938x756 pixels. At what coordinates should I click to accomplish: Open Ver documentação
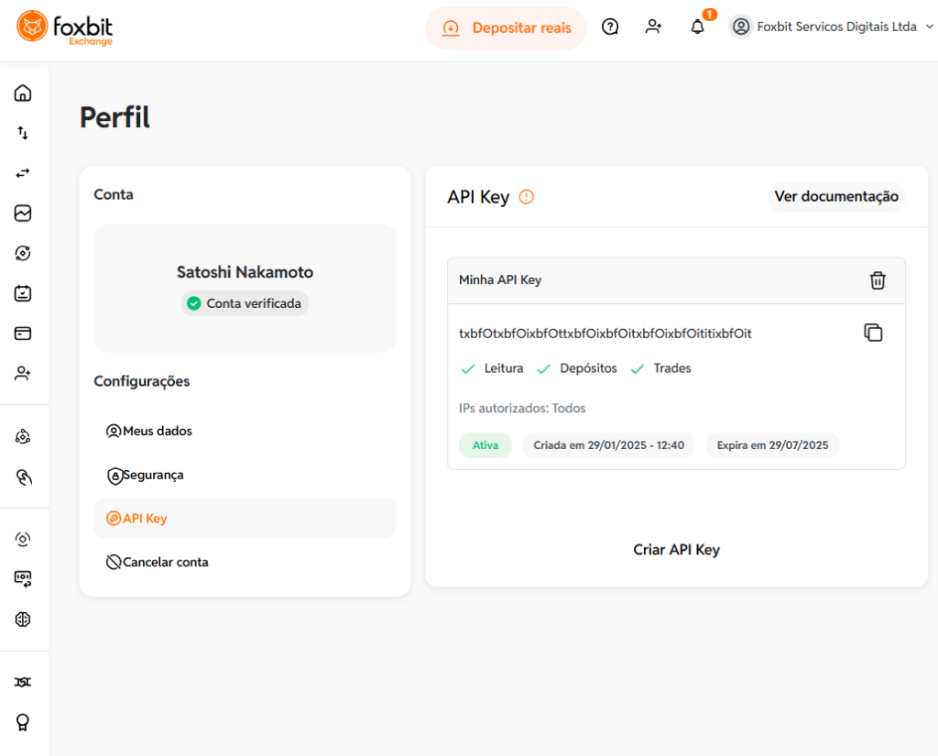[x=836, y=196]
